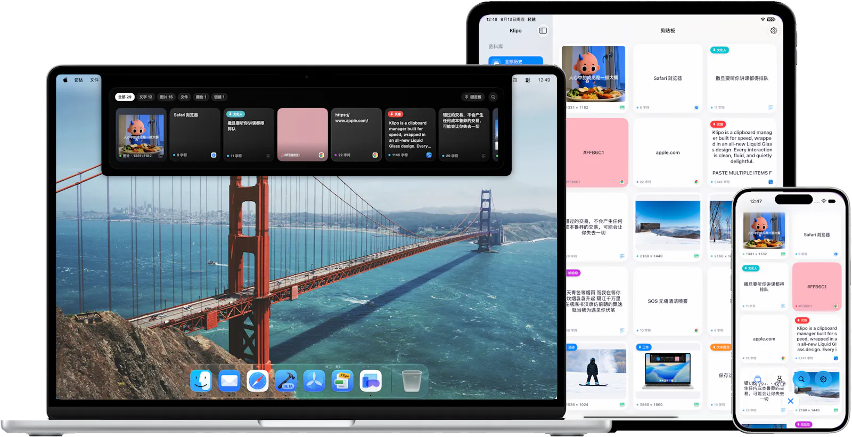Open the Trash in the Mac dock
The height and width of the screenshot is (437, 852).
[x=412, y=381]
